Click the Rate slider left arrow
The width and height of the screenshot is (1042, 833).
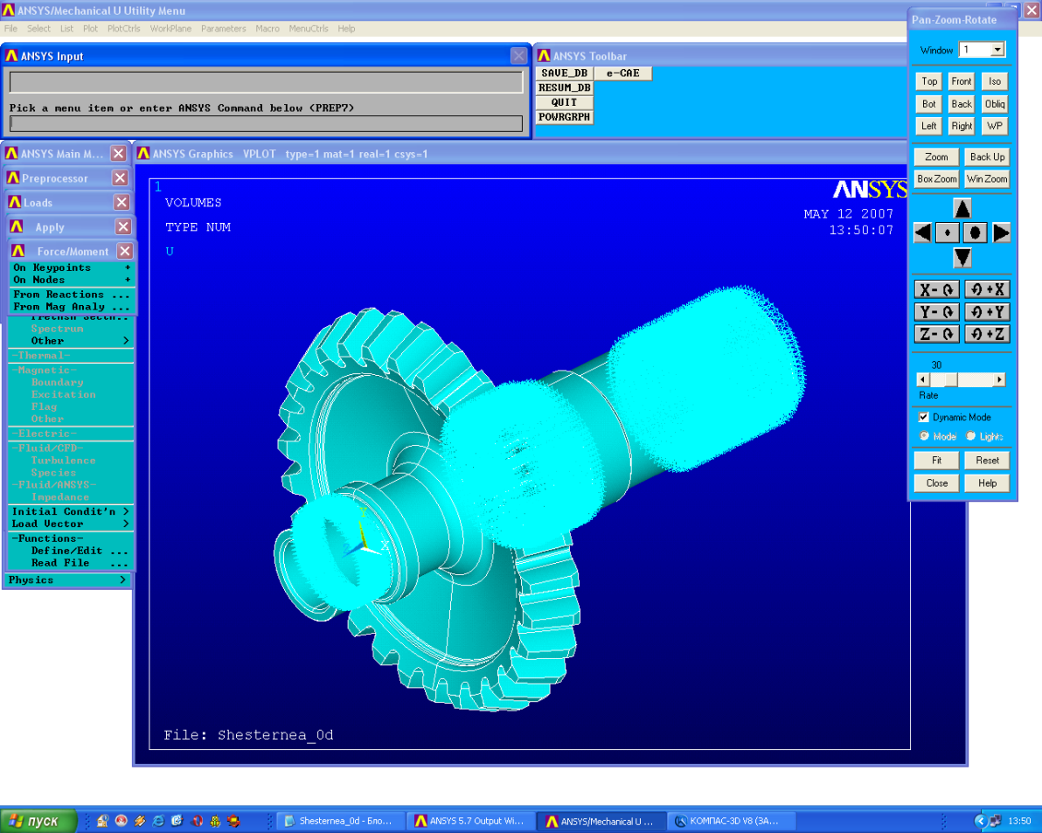tap(923, 379)
